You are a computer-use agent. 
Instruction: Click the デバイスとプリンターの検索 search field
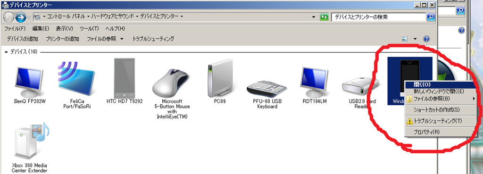tap(379, 17)
